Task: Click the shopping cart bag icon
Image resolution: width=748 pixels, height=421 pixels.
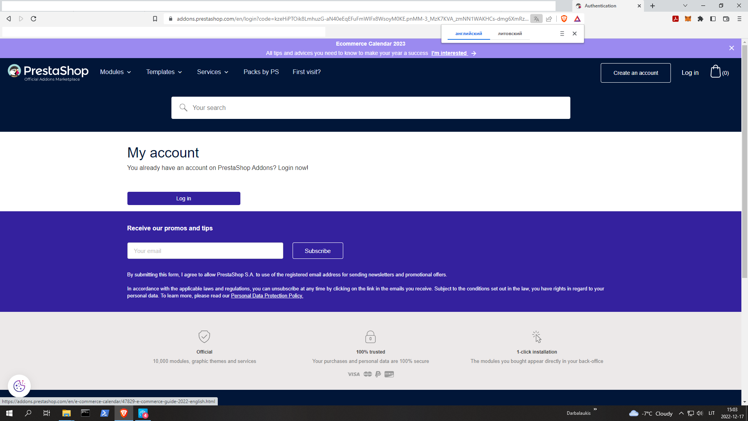Action: point(715,72)
